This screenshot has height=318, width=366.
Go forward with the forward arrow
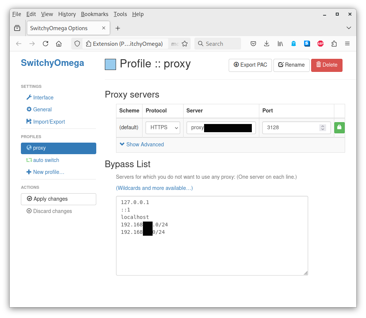pos(32,44)
